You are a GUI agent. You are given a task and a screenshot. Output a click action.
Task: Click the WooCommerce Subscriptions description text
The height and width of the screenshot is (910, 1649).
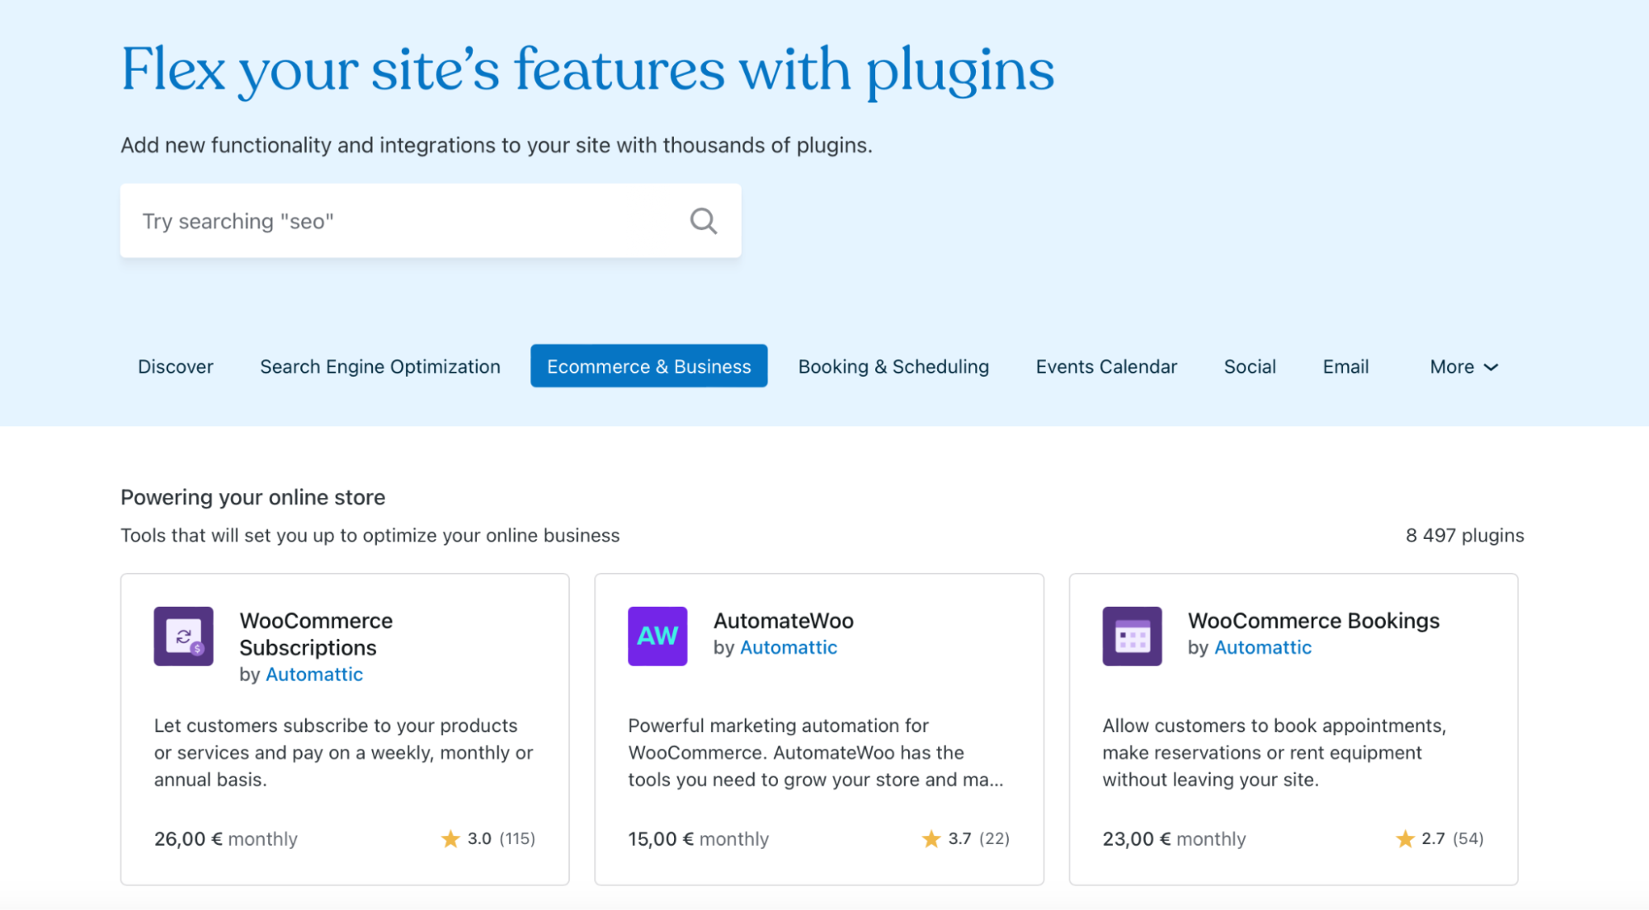tap(344, 753)
